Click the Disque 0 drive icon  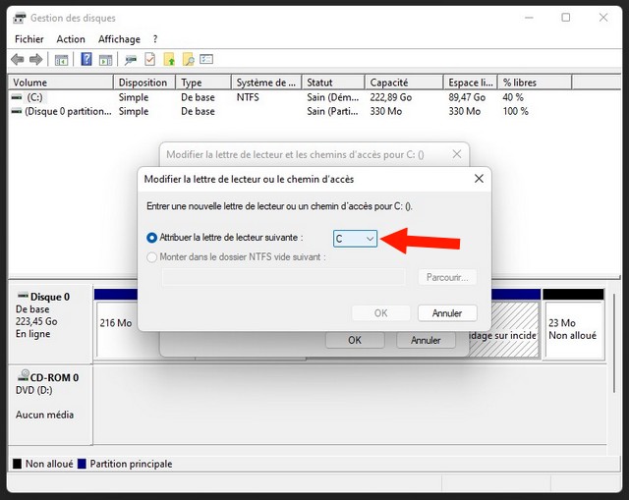(23, 296)
